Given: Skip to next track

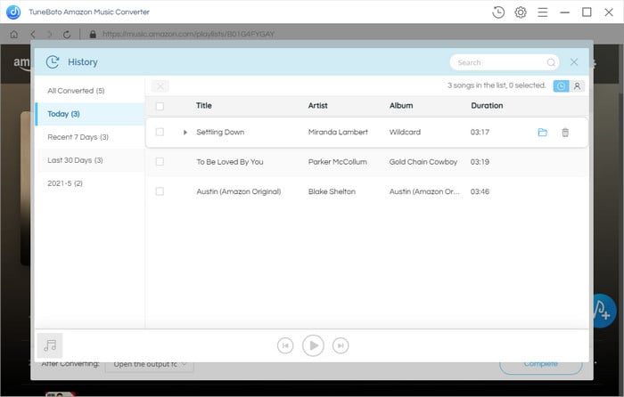Looking at the screenshot, I should [x=341, y=345].
